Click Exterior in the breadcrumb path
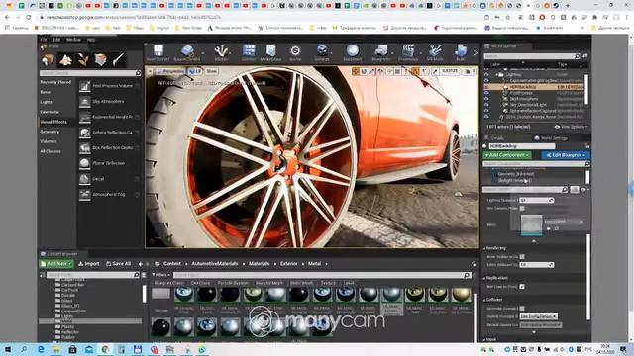Image resolution: width=634 pixels, height=356 pixels. click(288, 264)
